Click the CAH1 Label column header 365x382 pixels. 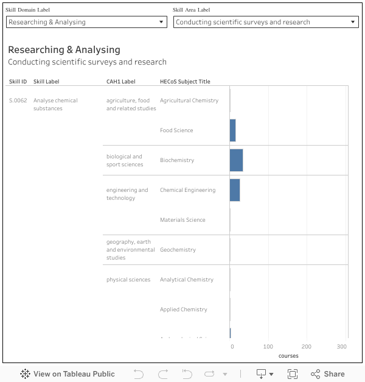pos(120,82)
